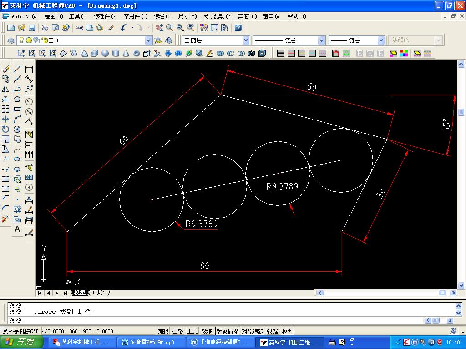Image resolution: width=466 pixels, height=349 pixels.
Task: Click the cyan line layer swatch
Action: [x=312, y=53]
